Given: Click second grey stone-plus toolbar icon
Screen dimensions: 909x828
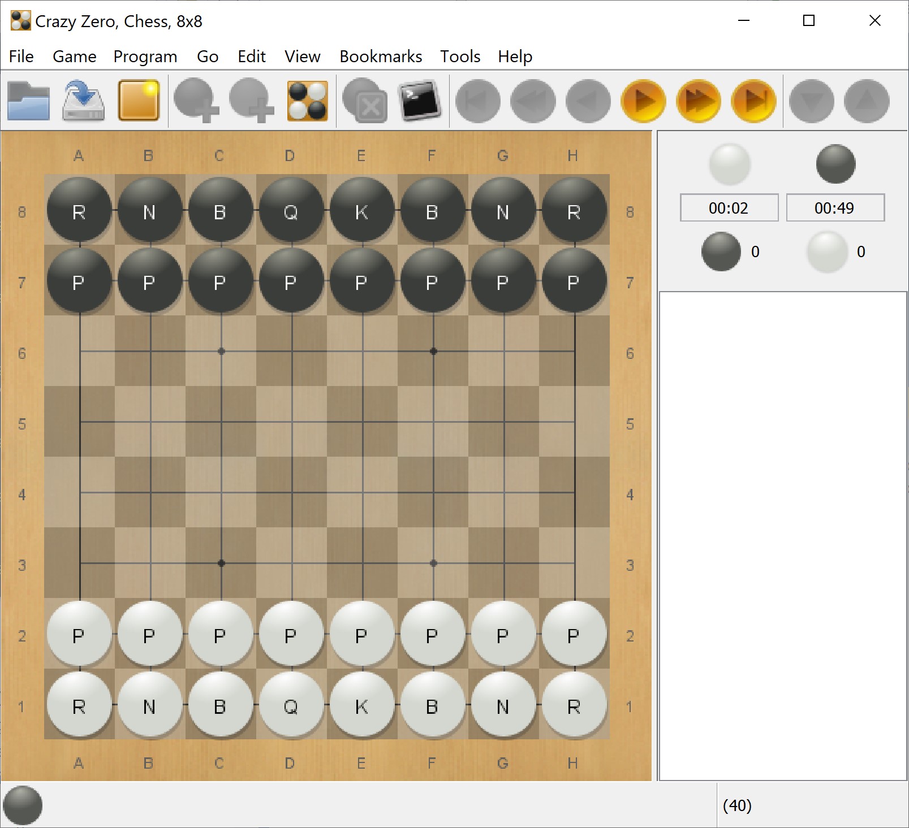Looking at the screenshot, I should (251, 101).
